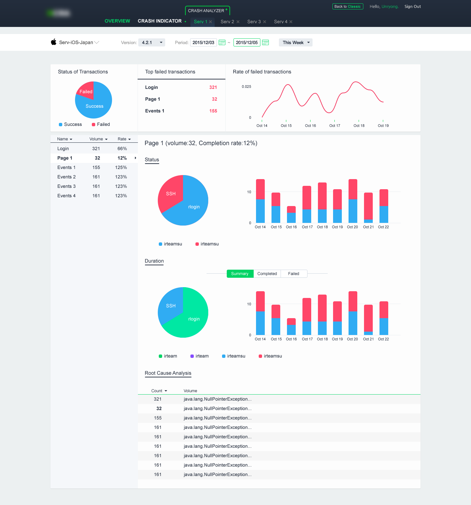The width and height of the screenshot is (471, 505).
Task: Open the This Week period dropdown
Action: (295, 42)
